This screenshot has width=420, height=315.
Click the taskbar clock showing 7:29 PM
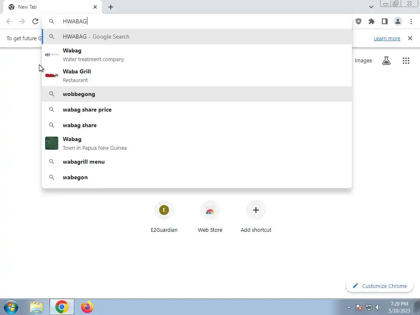[x=399, y=307]
